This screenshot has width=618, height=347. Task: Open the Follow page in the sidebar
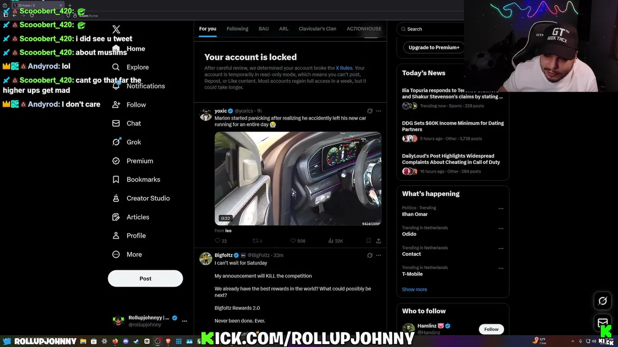(x=129, y=105)
